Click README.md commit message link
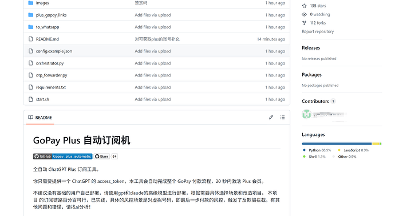The image size is (395, 216). pos(157,39)
